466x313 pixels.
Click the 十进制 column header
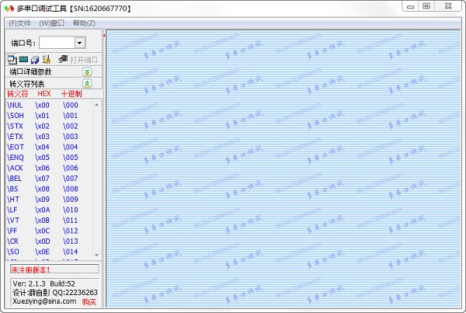pyautogui.click(x=71, y=94)
